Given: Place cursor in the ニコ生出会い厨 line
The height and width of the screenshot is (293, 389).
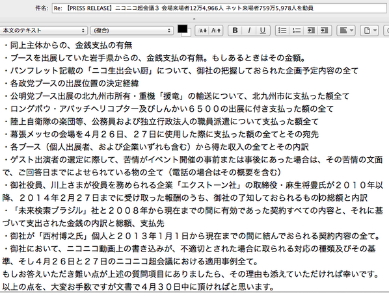Looking at the screenshot, I should pyautogui.click(x=180, y=71).
